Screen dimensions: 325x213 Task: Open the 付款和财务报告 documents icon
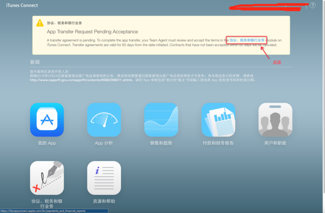(218, 120)
